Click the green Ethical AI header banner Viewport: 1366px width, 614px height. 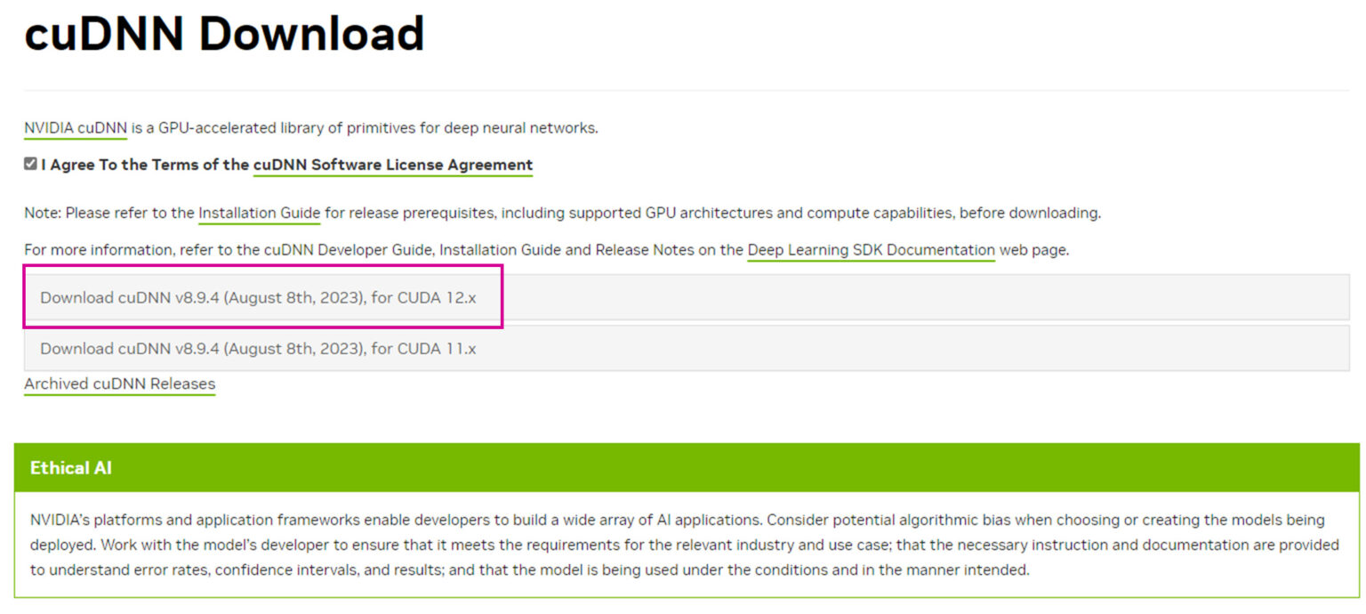point(687,467)
